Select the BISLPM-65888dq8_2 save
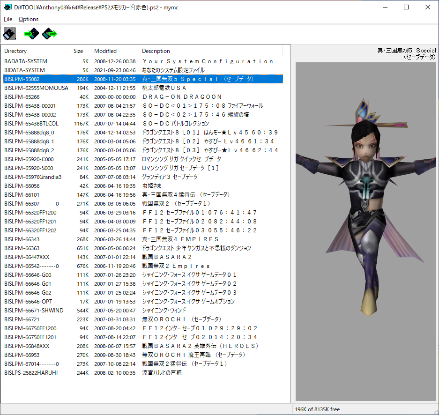This screenshot has height=415, width=439. click(143, 150)
